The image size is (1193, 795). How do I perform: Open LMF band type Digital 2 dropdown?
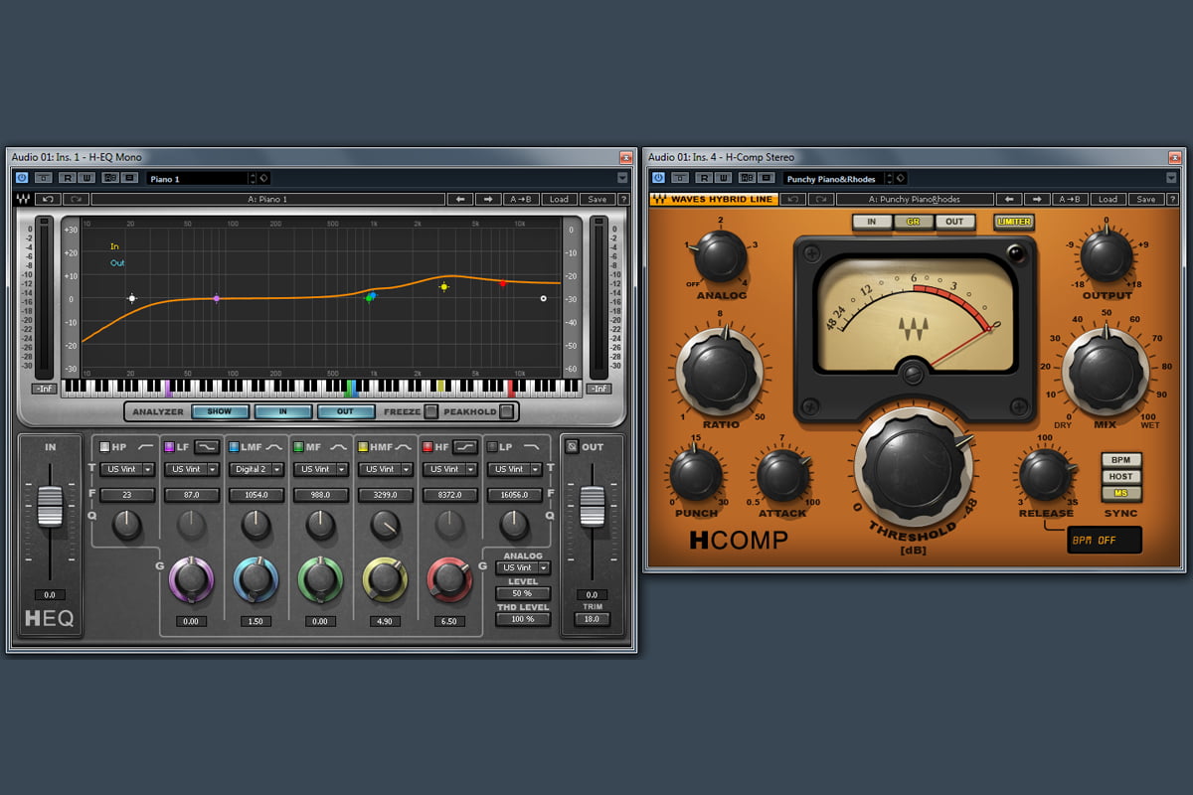coord(256,469)
